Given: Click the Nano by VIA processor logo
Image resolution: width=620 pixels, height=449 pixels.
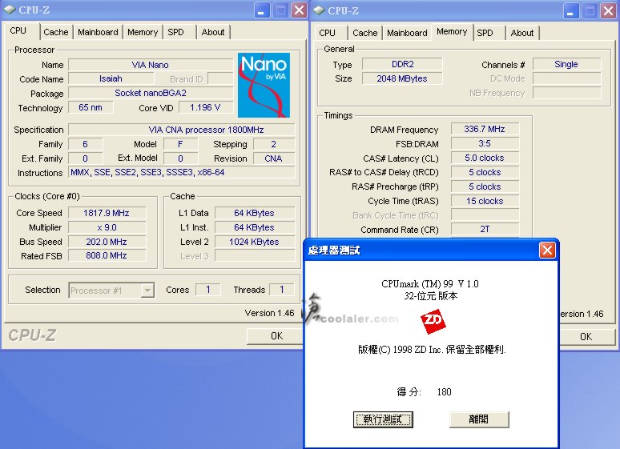Looking at the screenshot, I should click(x=264, y=85).
